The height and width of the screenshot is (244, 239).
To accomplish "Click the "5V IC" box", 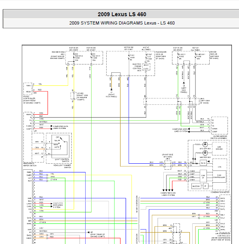I will tap(203, 163).
